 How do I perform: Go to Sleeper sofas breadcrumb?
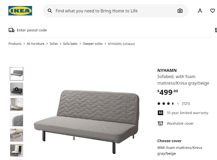93,44
